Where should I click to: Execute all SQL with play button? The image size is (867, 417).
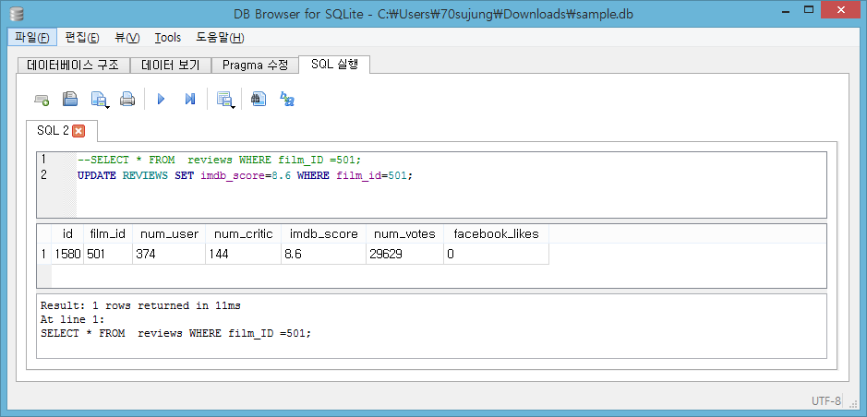click(161, 100)
